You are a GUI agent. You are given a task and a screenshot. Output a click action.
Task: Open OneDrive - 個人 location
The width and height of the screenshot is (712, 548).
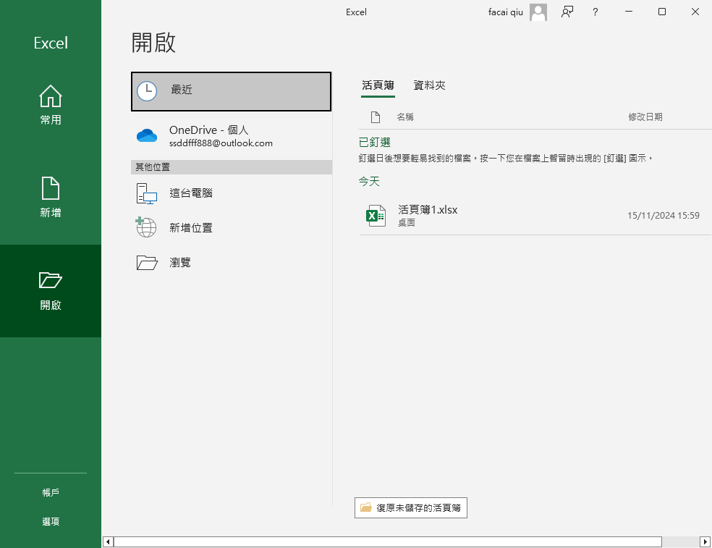pos(231,136)
